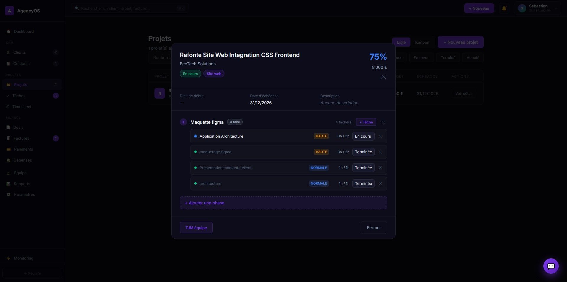The height and width of the screenshot is (282, 567).
Task: Click the Annulé filter tab
Action: coord(473,58)
